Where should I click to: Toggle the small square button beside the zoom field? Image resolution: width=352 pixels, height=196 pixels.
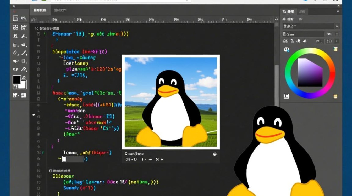[x=337, y=34]
